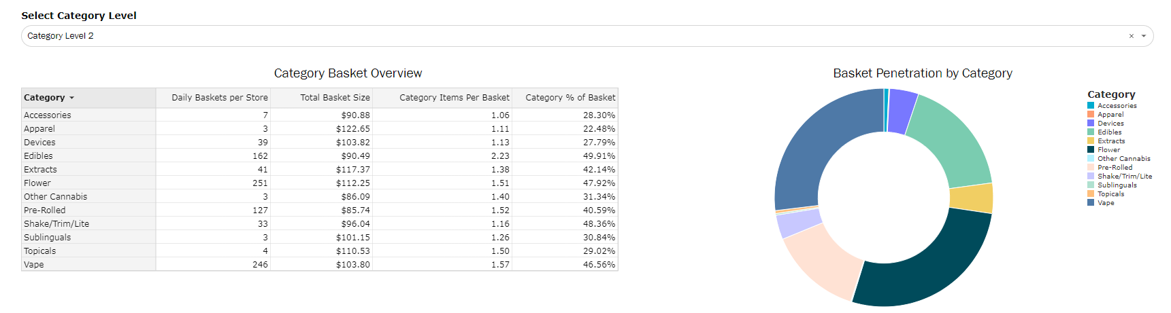Select the Accessories cell in the table
Screen dimensions: 1171x313
pos(48,115)
